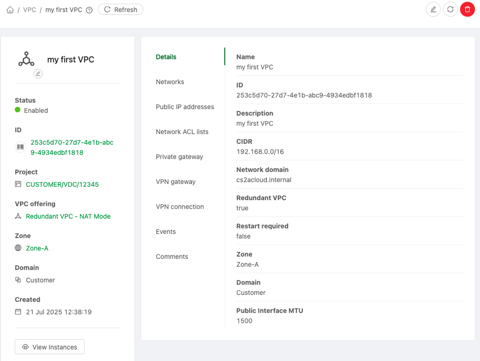Click the project icon beside CUSTOMER/VDC/12345
The image size is (480, 361).
(x=18, y=184)
